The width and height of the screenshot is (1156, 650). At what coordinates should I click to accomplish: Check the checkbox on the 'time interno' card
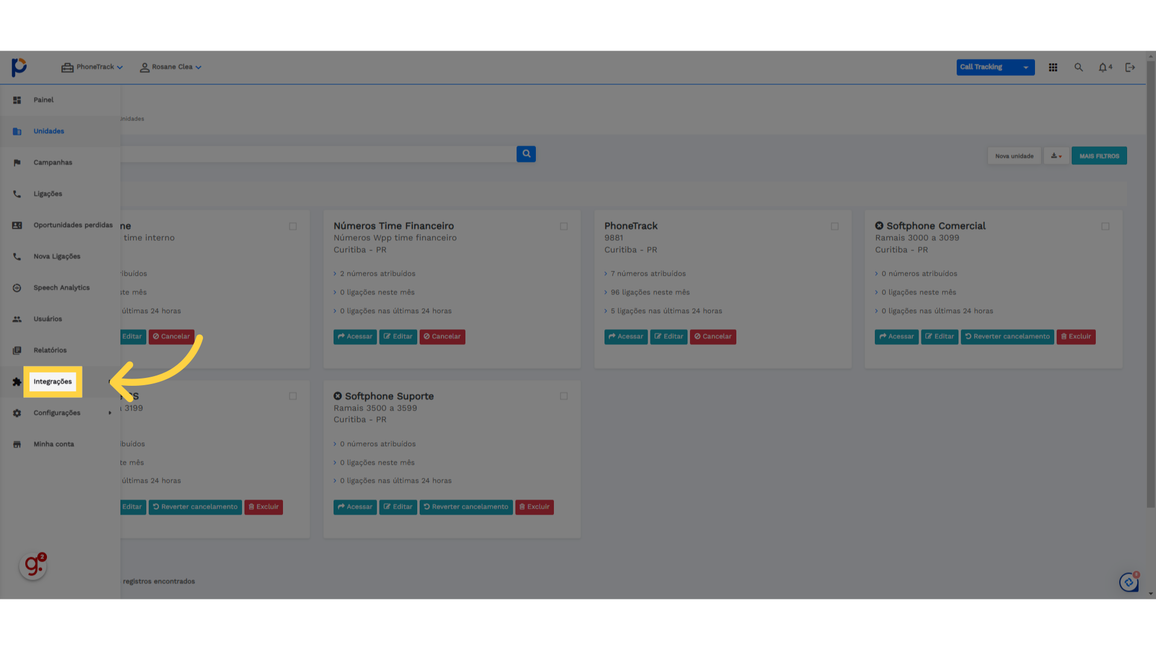tap(293, 226)
